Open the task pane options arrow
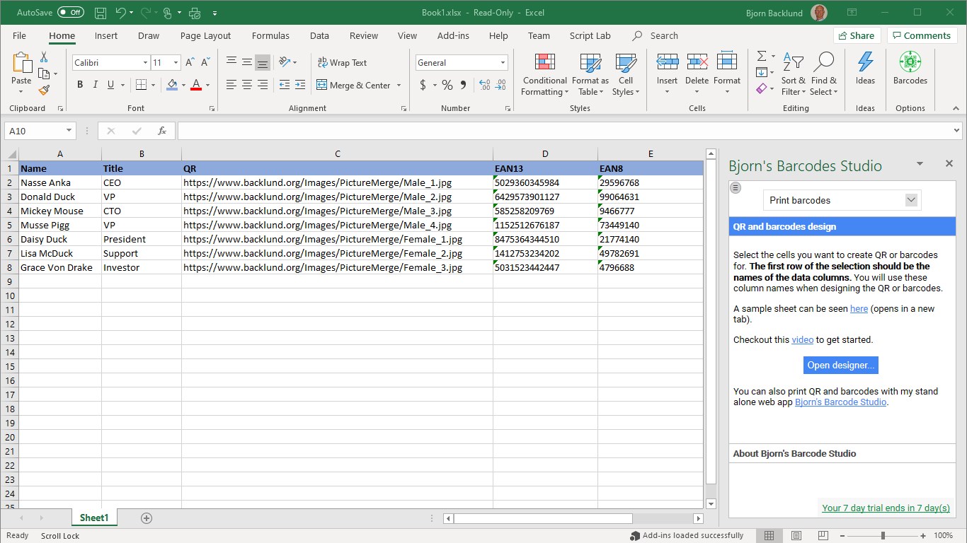 [x=920, y=164]
